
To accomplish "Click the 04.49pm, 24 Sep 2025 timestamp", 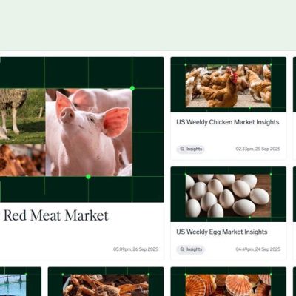I will click(258, 249).
